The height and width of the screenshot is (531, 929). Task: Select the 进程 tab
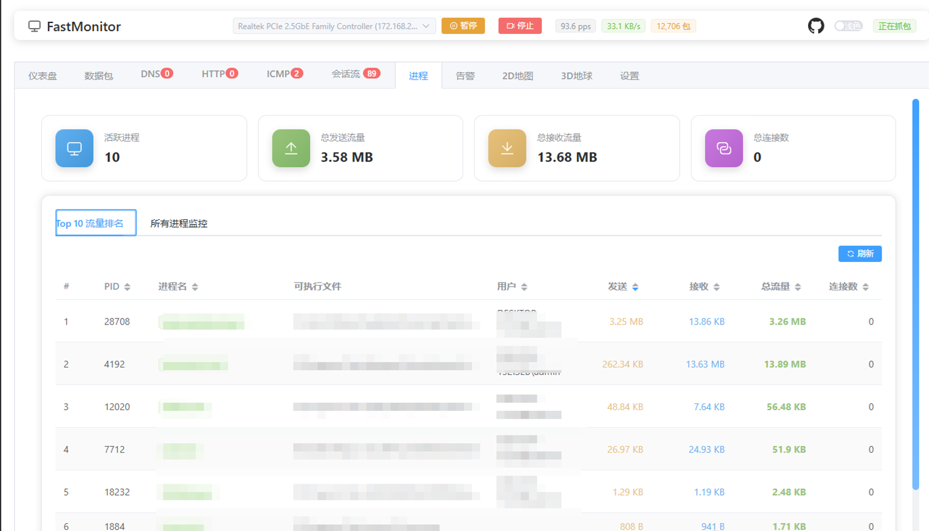tap(418, 76)
